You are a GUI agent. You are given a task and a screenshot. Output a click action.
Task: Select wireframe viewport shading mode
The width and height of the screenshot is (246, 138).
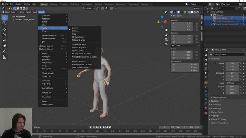pos(189,12)
